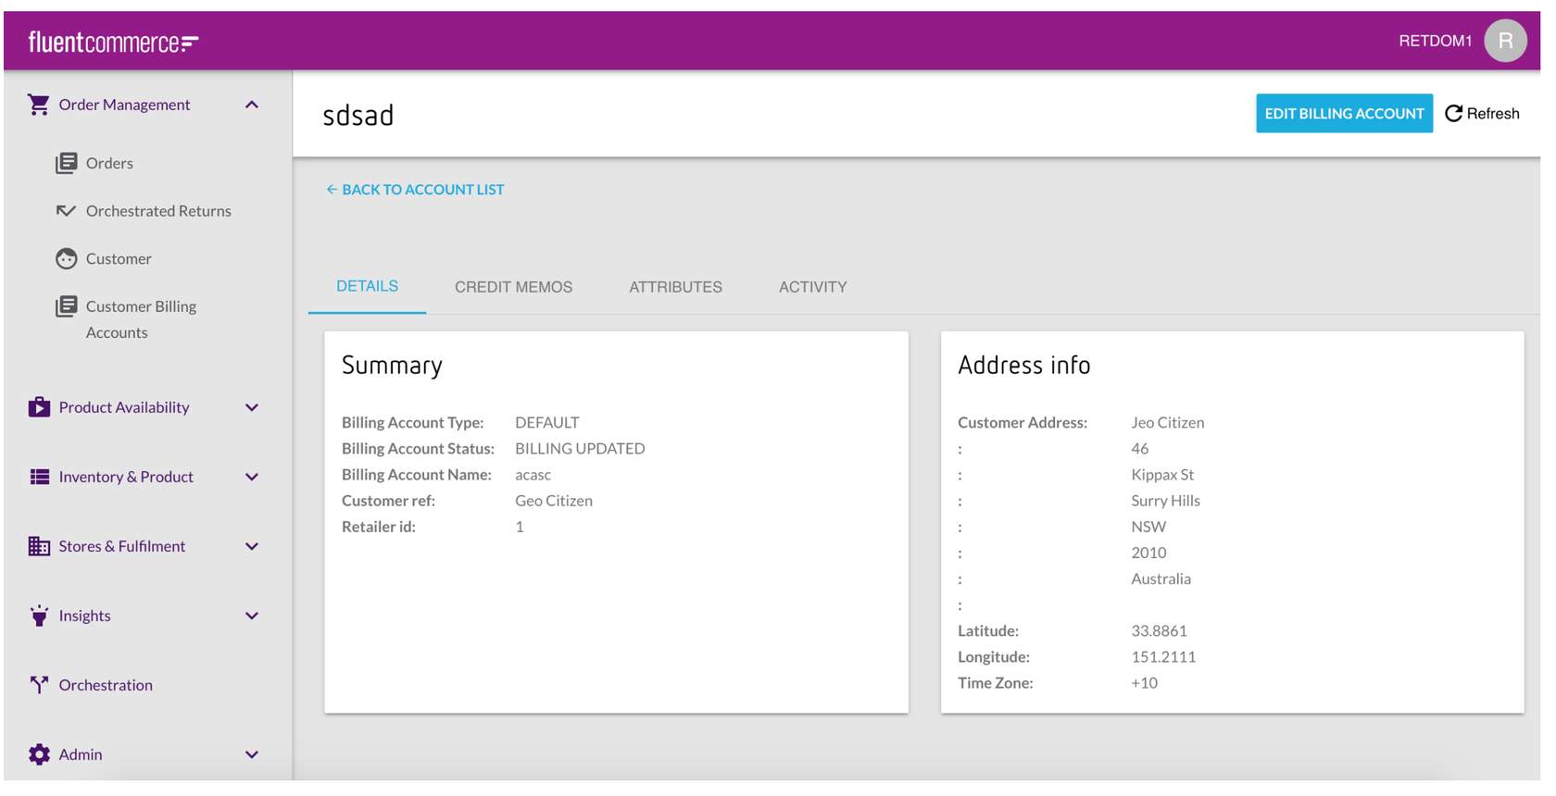Image resolution: width=1556 pixels, height=796 pixels.
Task: Click the Stores & Fulfilment building icon
Action: coord(39,546)
